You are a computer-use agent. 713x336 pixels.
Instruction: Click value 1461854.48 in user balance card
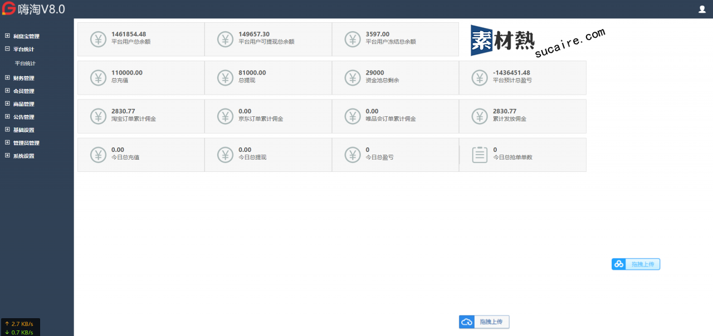pyautogui.click(x=129, y=34)
